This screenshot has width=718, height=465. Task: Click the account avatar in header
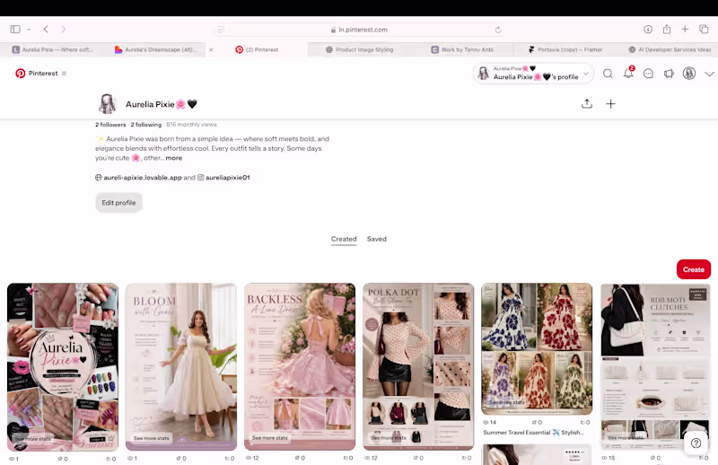click(x=689, y=74)
